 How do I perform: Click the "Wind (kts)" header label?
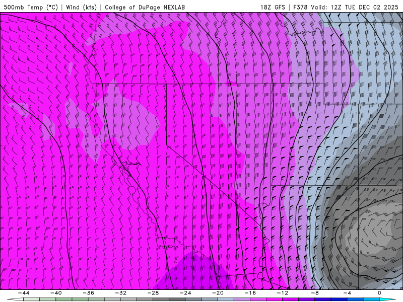pyautogui.click(x=81, y=7)
